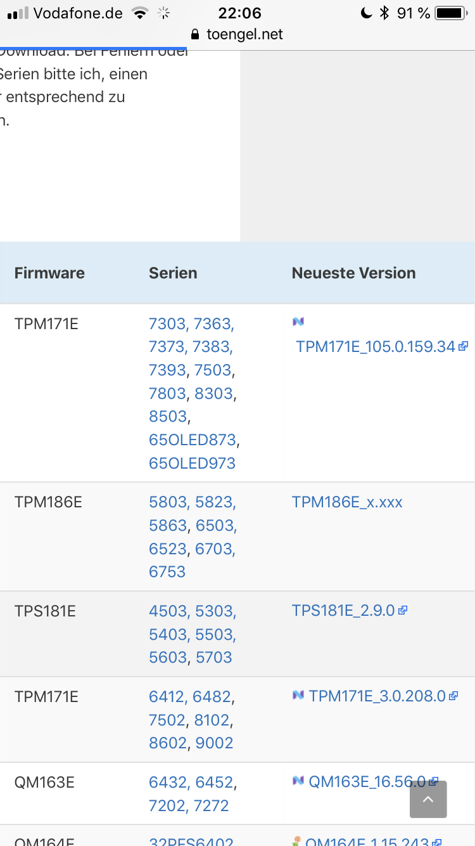This screenshot has height=846, width=475.
Task: Tap the external link icon after TPS181E_2.9.0
Action: click(403, 610)
